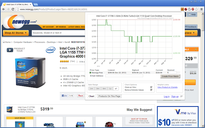205x128 pixels.
Task: Click the Newegg logo
Action: 20,21
